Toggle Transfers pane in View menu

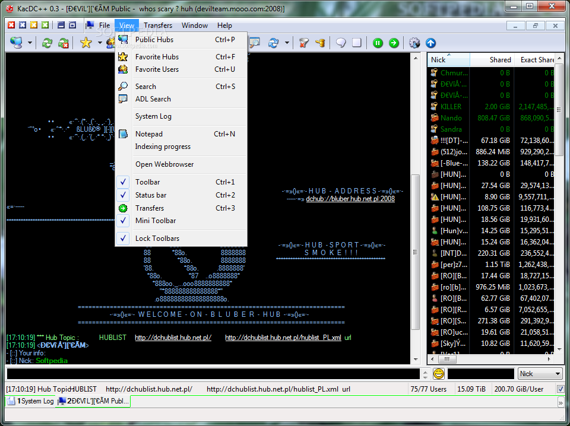coord(181,208)
